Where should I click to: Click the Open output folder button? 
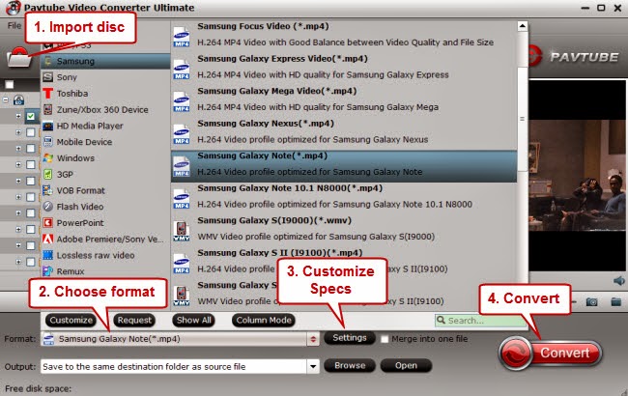406,365
